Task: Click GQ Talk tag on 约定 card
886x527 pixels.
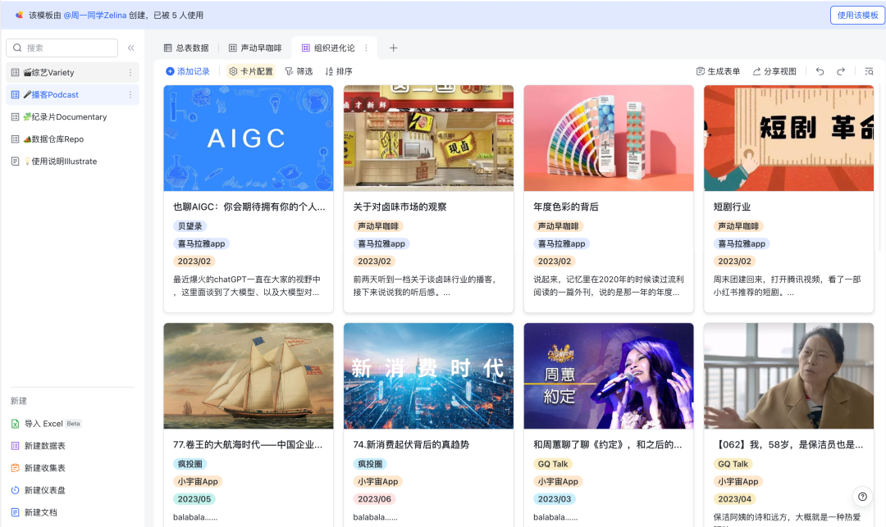Action: [x=553, y=464]
